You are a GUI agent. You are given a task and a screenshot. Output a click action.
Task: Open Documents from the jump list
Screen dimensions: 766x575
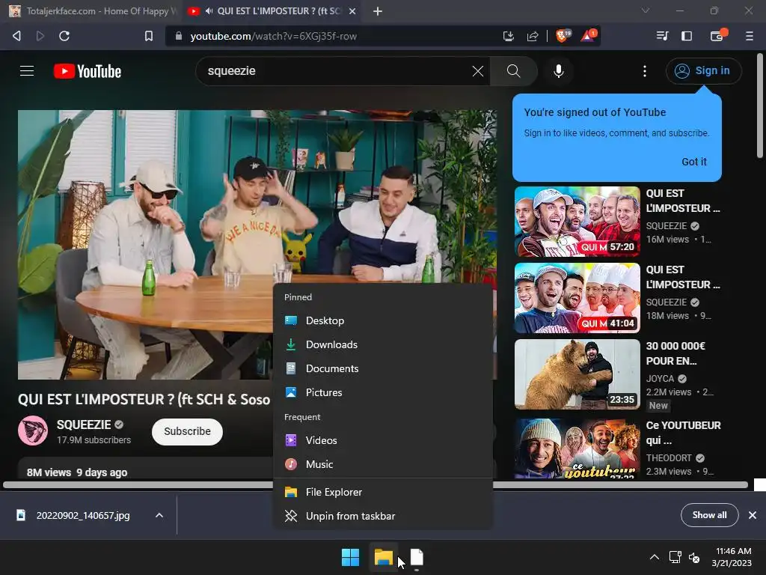coord(382,368)
